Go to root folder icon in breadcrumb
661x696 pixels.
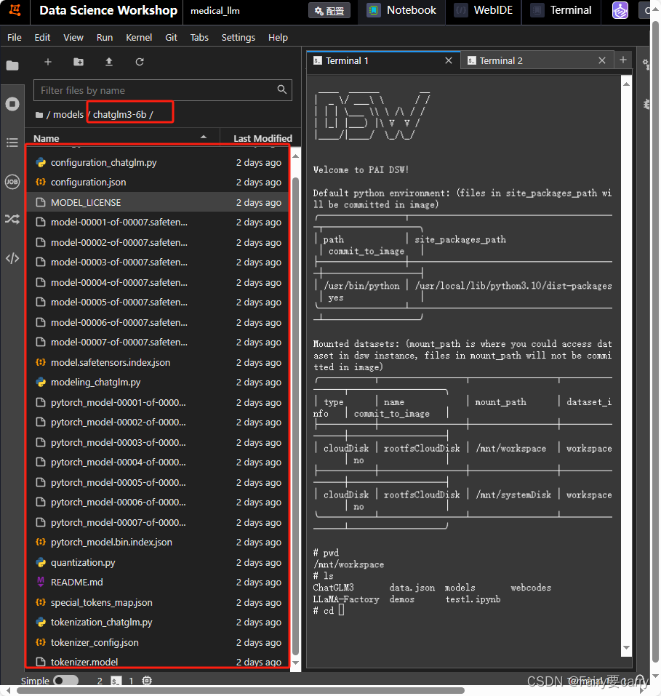coord(39,115)
